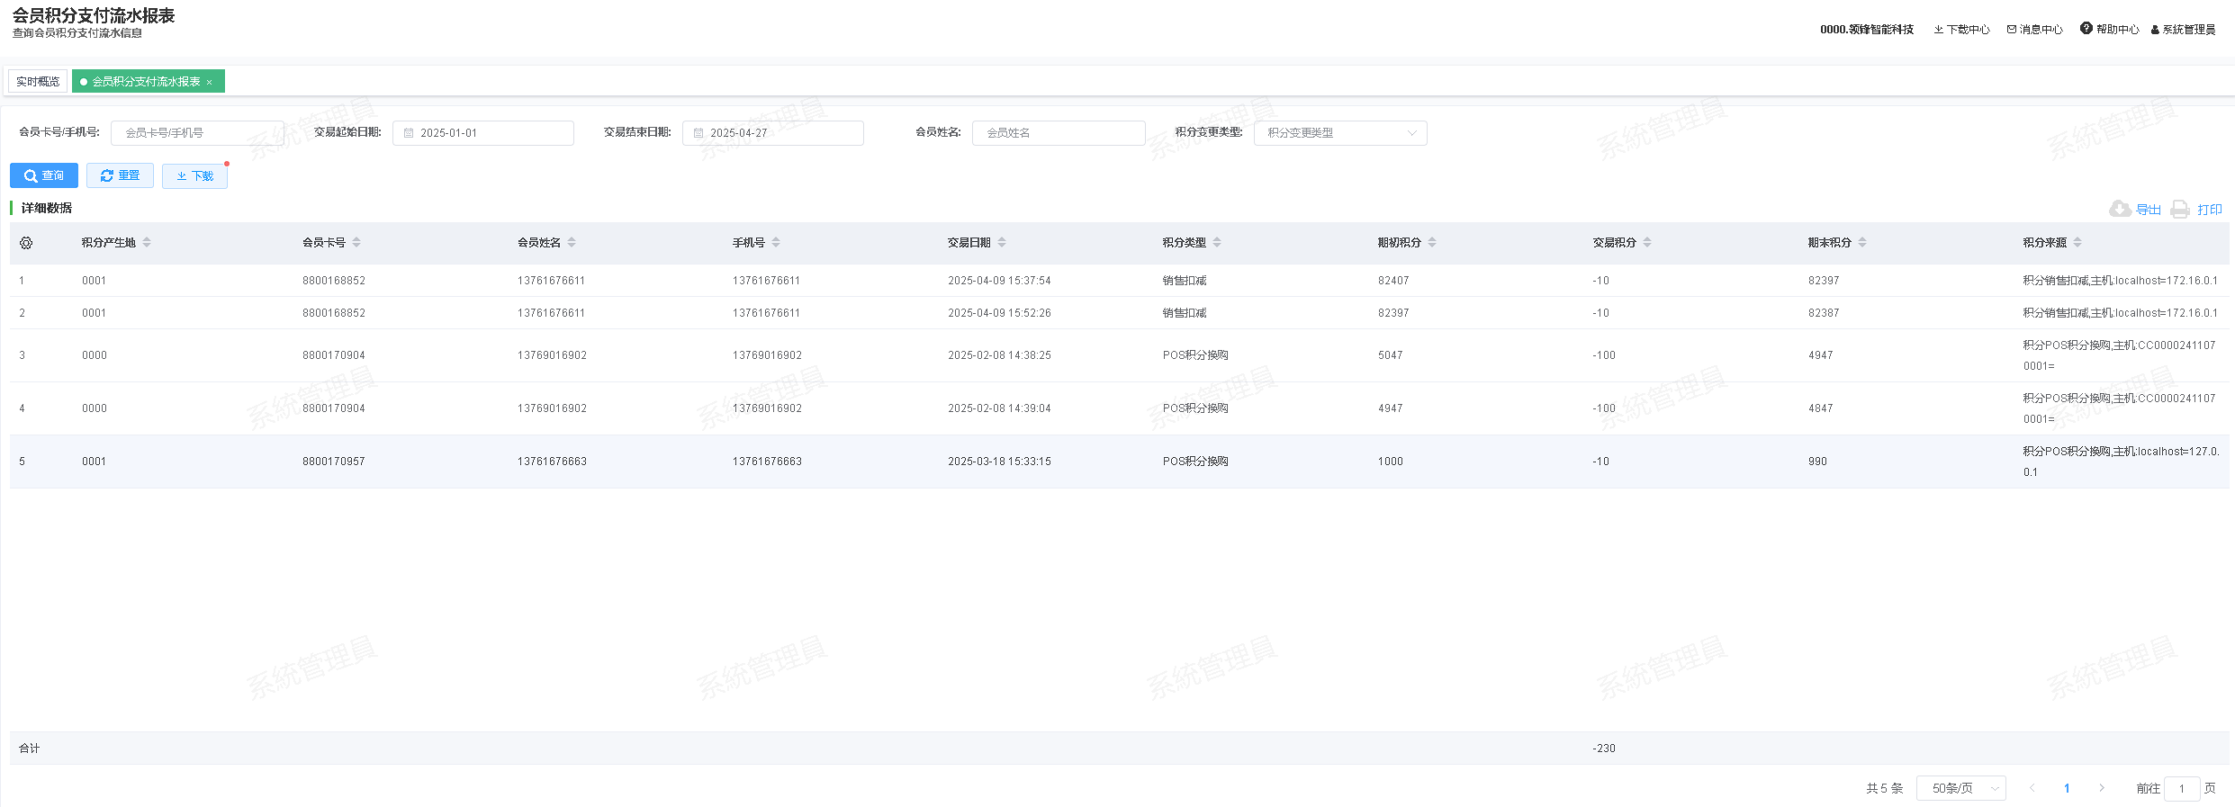Sort by 交易日期 column sort icon
Image resolution: width=2235 pixels, height=807 pixels.
(1002, 243)
